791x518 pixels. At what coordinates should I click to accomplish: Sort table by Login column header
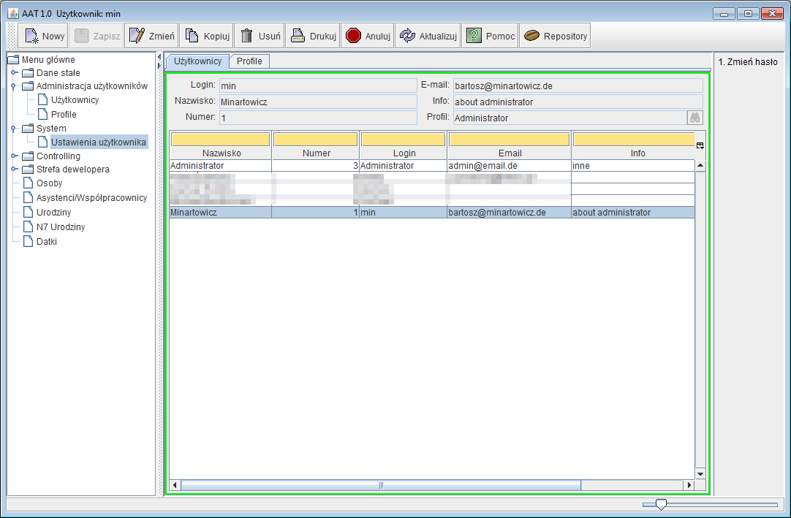point(404,153)
